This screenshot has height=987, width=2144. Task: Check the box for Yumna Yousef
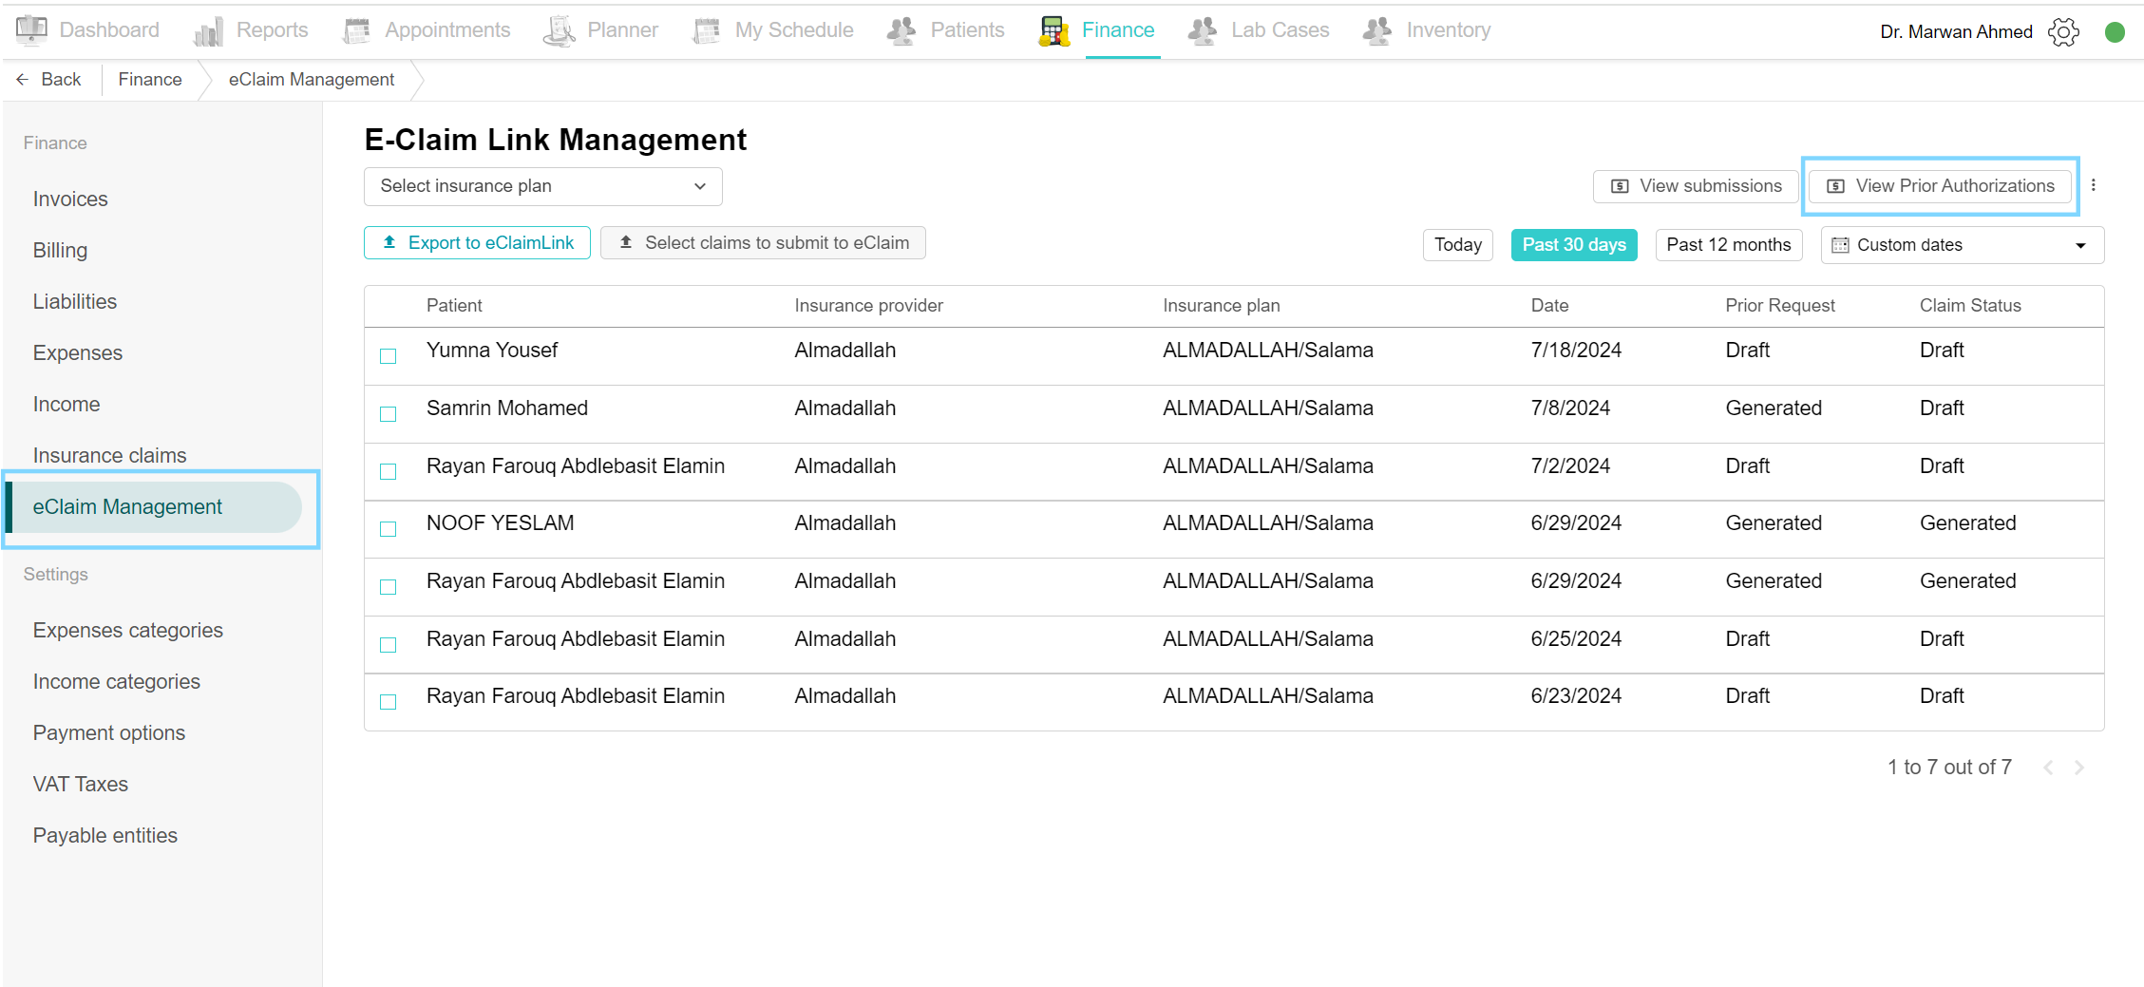pyautogui.click(x=389, y=356)
